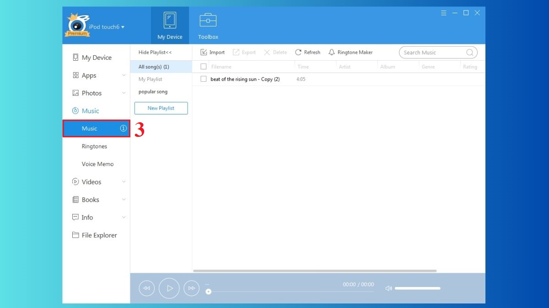Switch to the My Device tab

click(x=170, y=26)
